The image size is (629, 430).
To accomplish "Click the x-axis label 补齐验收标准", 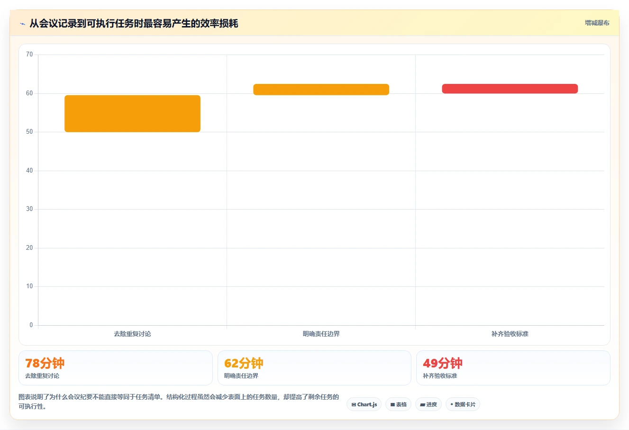I will coord(510,334).
